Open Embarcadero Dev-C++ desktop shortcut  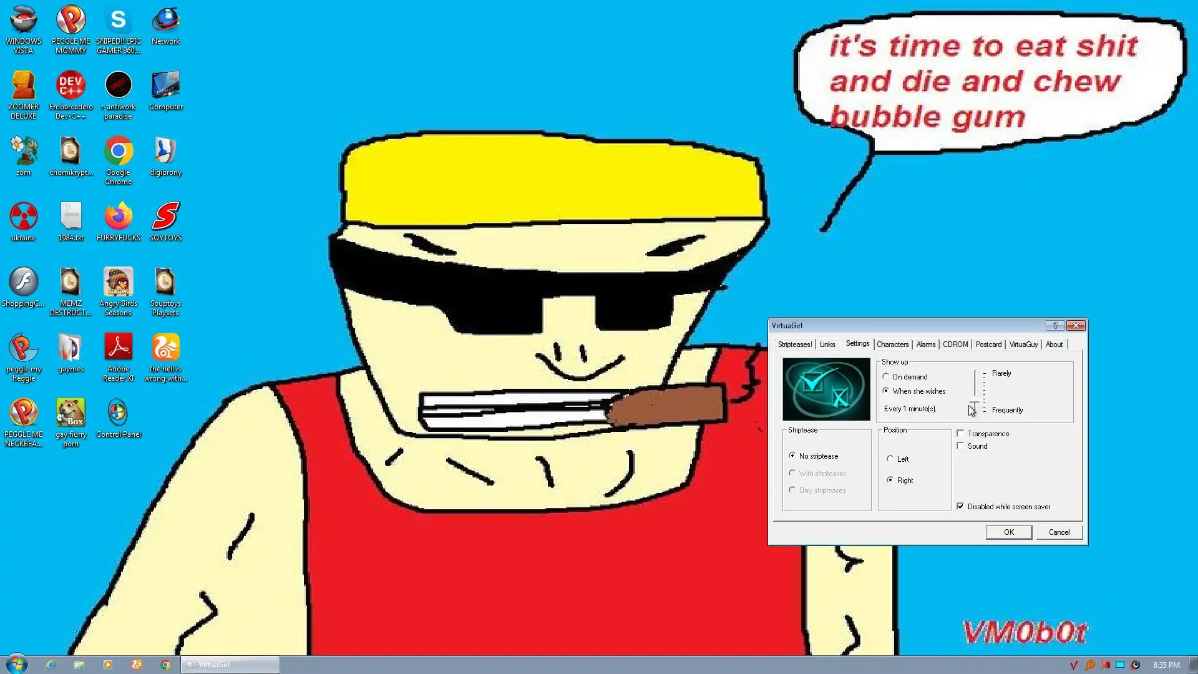71,85
